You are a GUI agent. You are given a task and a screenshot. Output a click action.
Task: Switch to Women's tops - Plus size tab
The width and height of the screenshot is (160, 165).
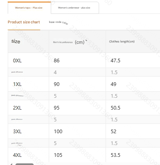tap(29, 8)
